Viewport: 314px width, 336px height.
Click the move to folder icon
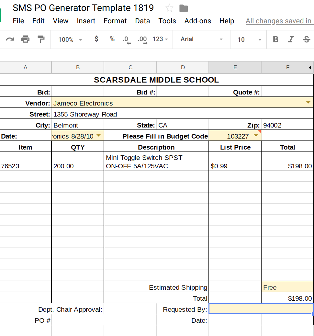(x=184, y=8)
